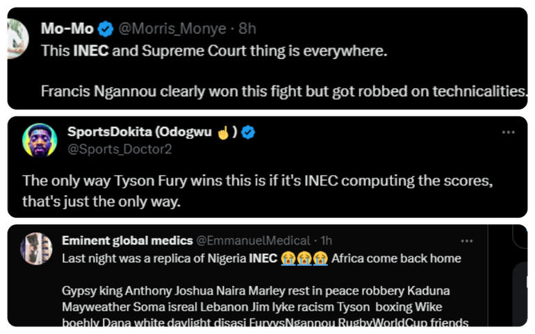Image resolution: width=535 pixels, height=334 pixels.
Task: Open the 8h timestamp on Mo-Mo's tweet
Action: 247,29
